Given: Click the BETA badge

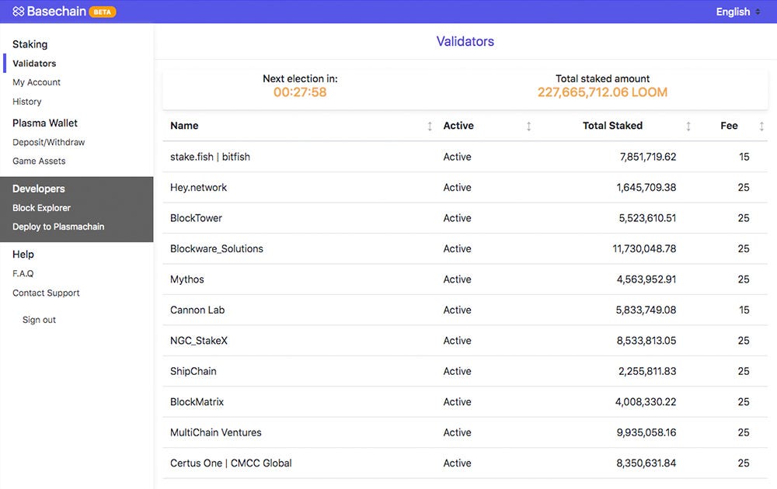Looking at the screenshot, I should pos(103,12).
